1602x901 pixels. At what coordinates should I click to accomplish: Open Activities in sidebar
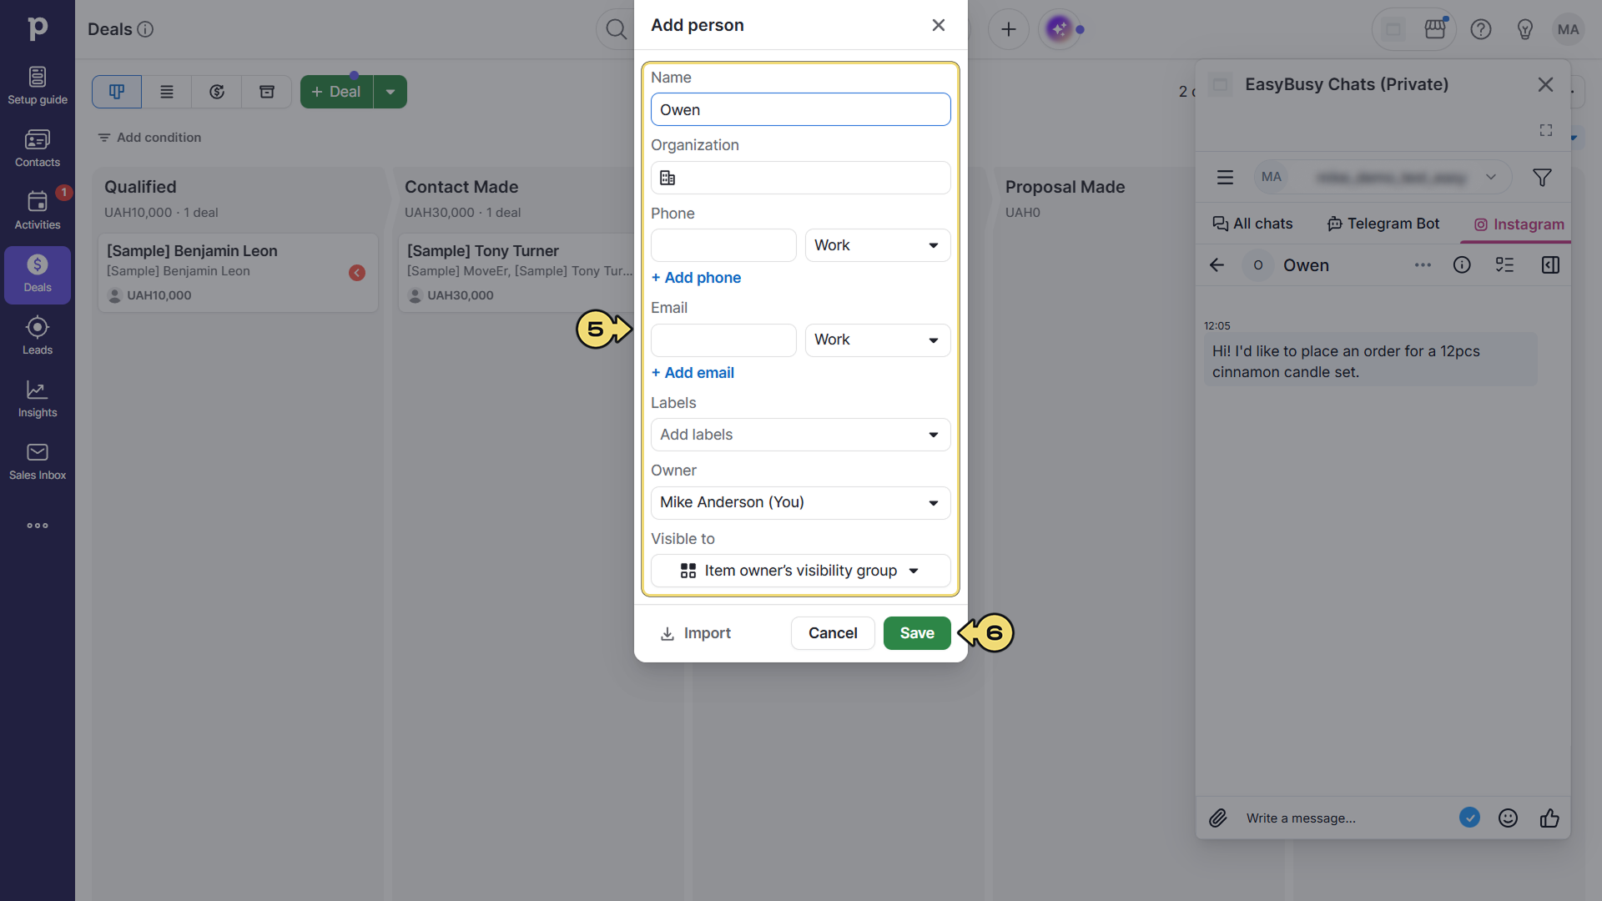[x=38, y=211]
